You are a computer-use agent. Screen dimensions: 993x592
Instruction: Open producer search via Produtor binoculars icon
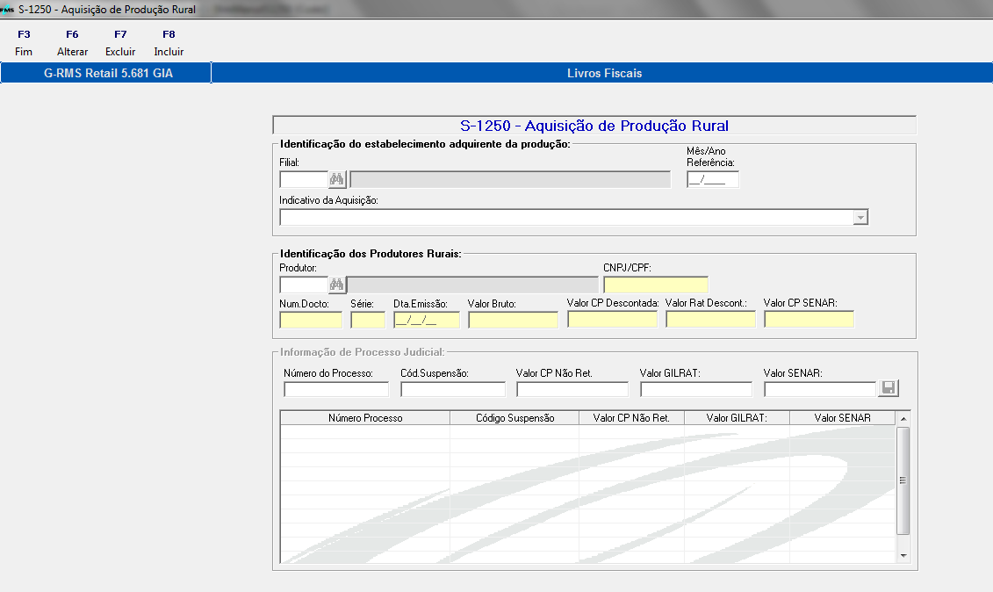[338, 285]
